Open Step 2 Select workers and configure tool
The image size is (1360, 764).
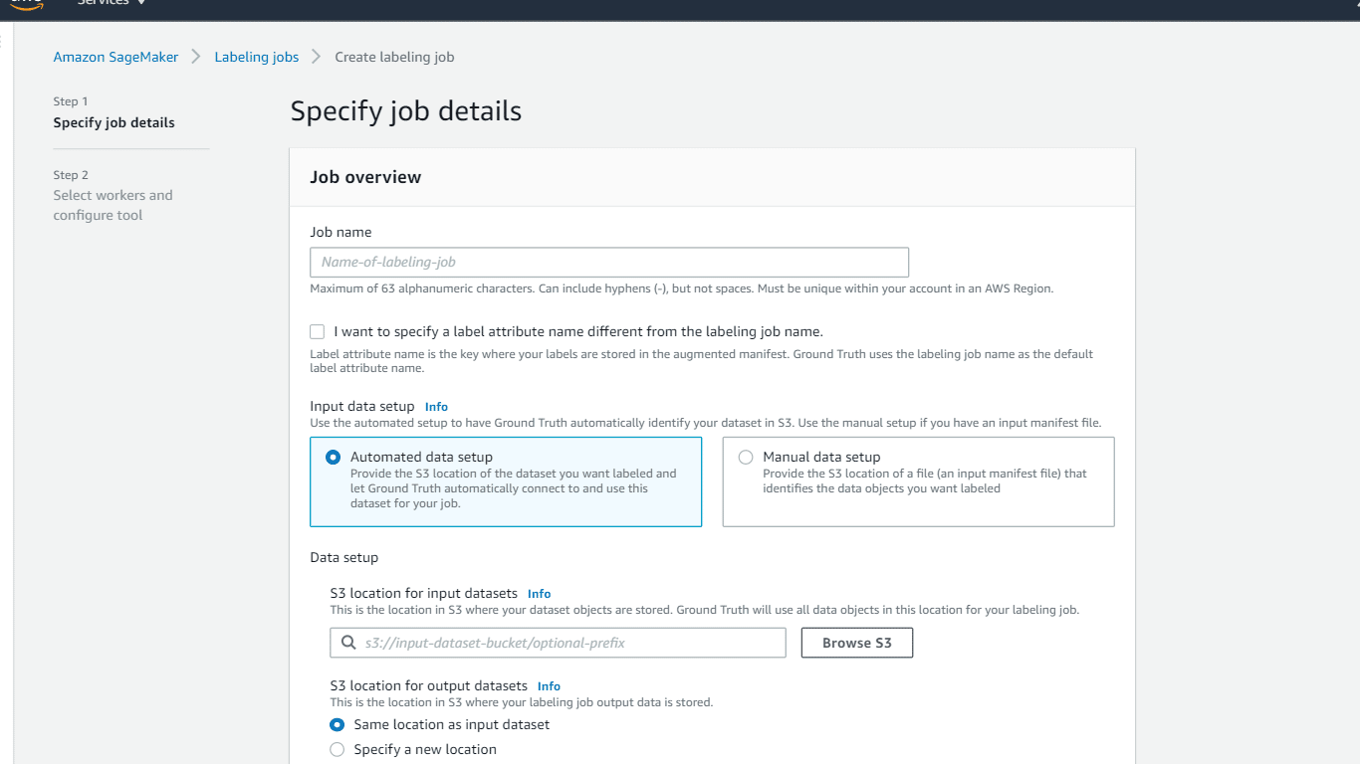click(x=113, y=205)
